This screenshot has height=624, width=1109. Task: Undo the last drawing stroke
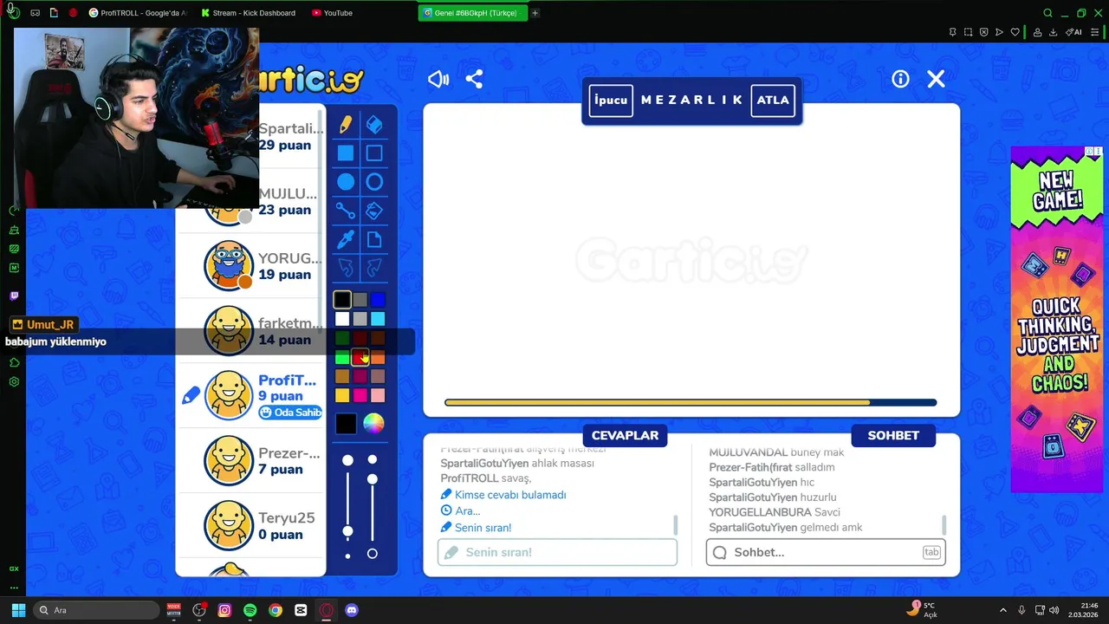(346, 267)
